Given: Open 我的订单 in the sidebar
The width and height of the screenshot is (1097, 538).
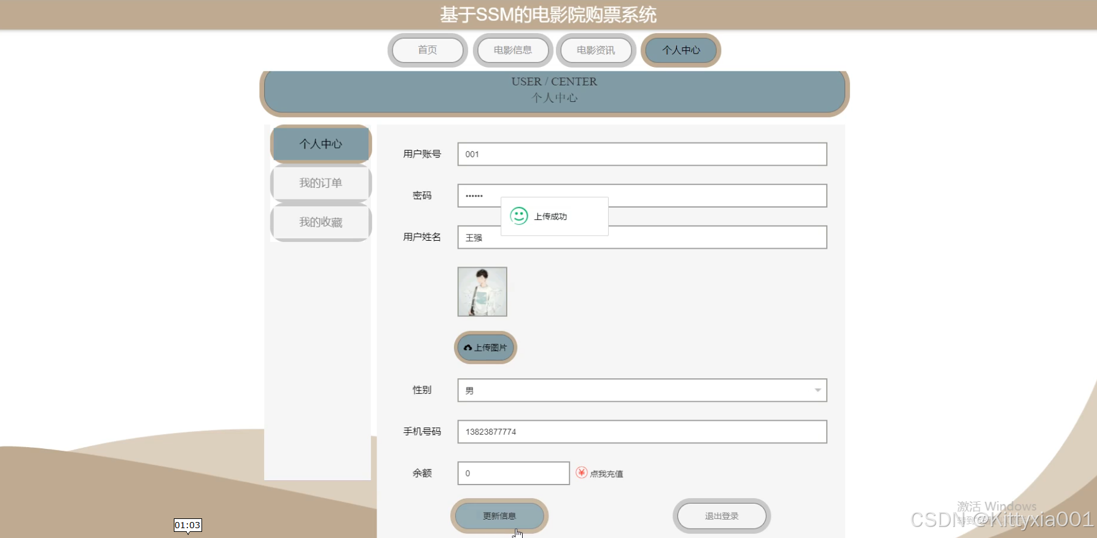Looking at the screenshot, I should [x=321, y=183].
